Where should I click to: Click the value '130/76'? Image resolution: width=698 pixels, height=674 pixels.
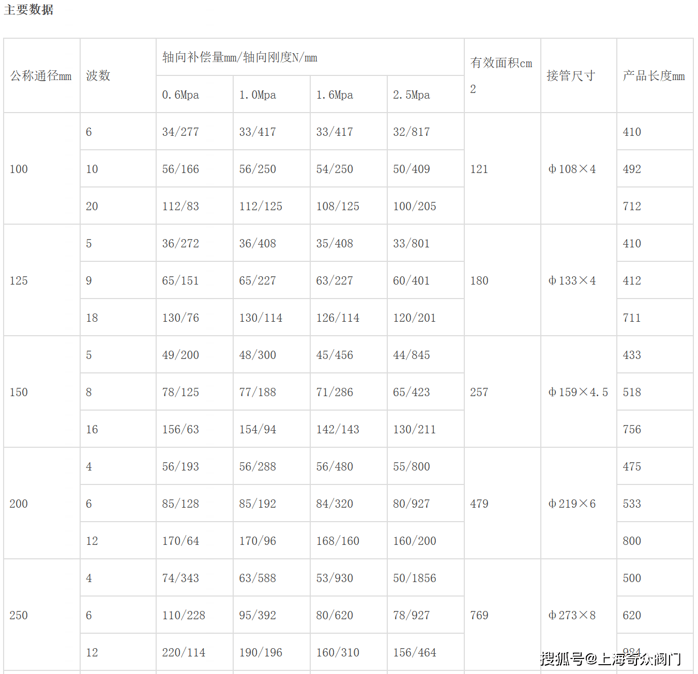tap(180, 318)
